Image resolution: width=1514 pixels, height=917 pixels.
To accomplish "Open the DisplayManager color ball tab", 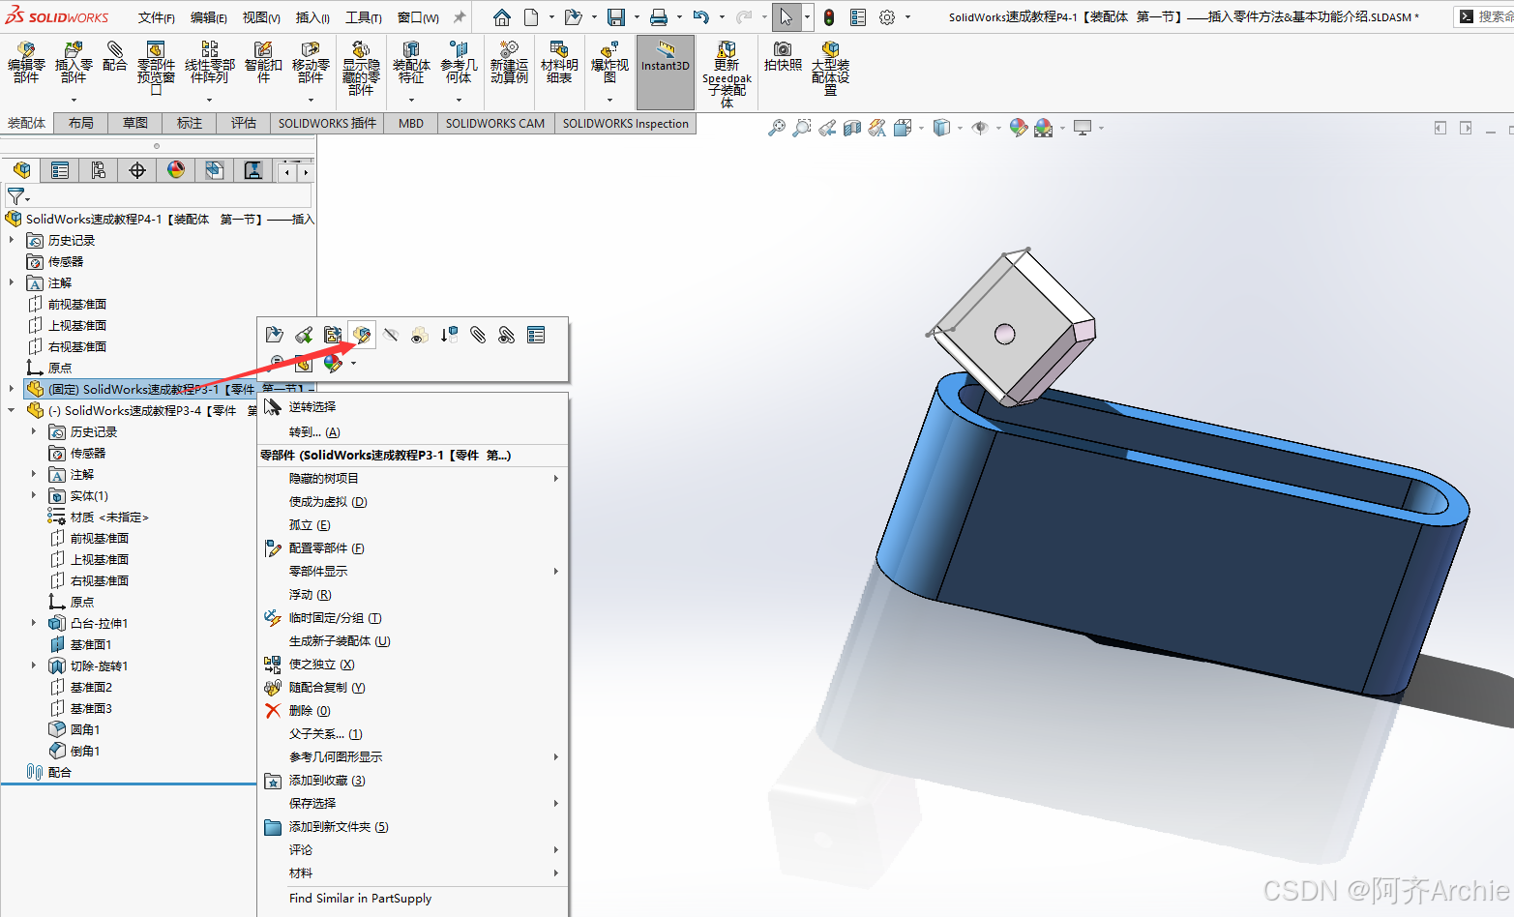I will pyautogui.click(x=176, y=170).
